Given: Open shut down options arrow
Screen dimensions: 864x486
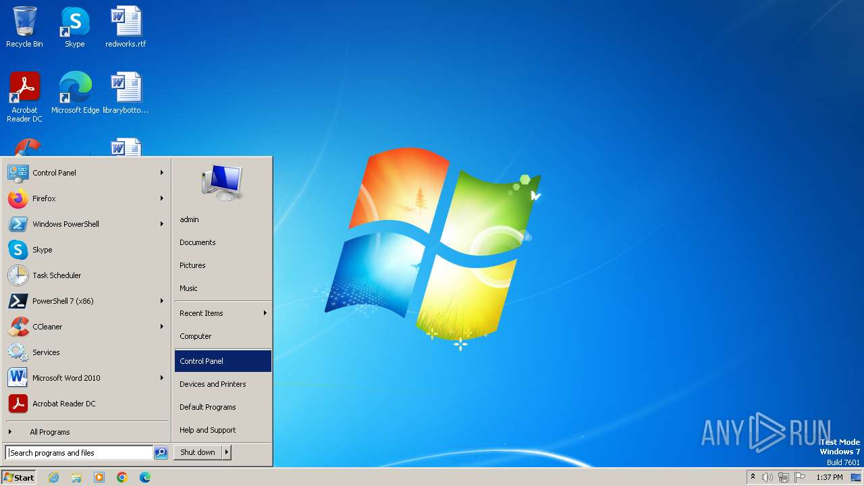Looking at the screenshot, I should pos(227,452).
